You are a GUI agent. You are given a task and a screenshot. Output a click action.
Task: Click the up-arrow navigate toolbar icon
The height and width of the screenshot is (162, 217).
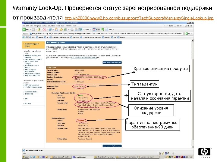(x=39, y=29)
